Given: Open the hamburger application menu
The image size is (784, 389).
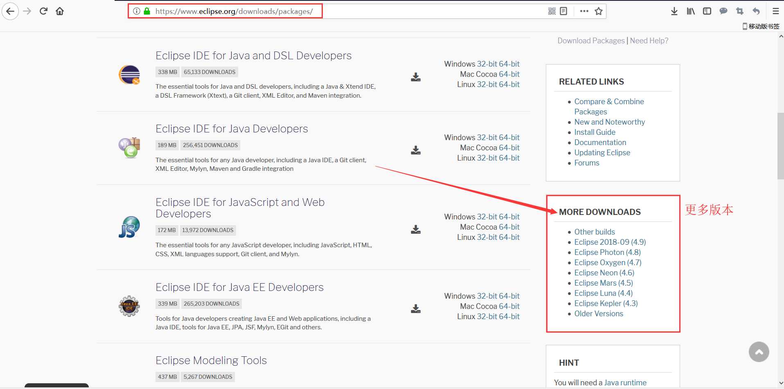Looking at the screenshot, I should coord(775,11).
